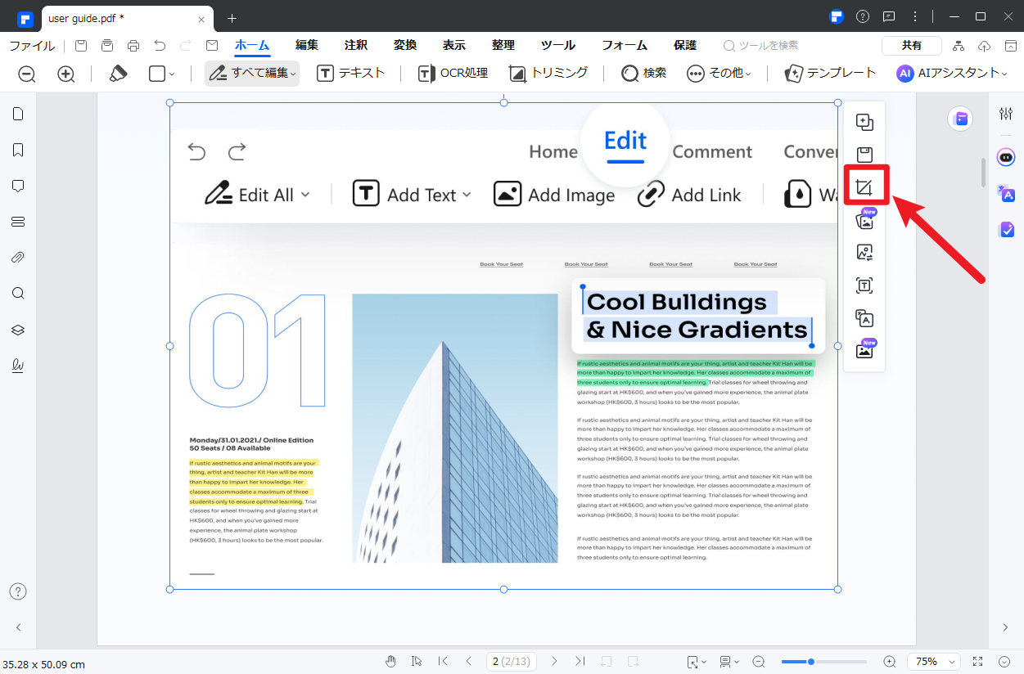Screen dimensions: 1024x674
Task: Open the attachments paperclip panel
Action: pyautogui.click(x=18, y=258)
